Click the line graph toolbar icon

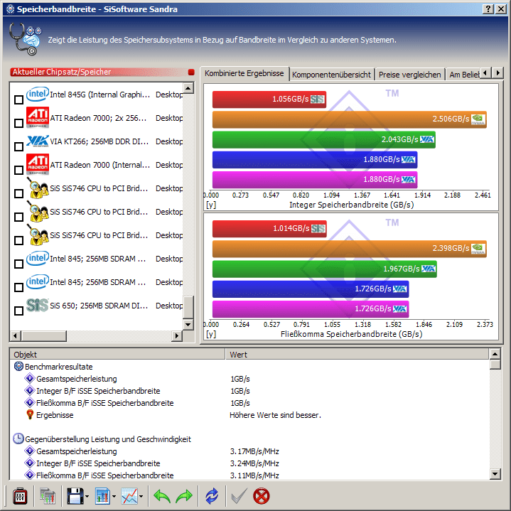[130, 496]
